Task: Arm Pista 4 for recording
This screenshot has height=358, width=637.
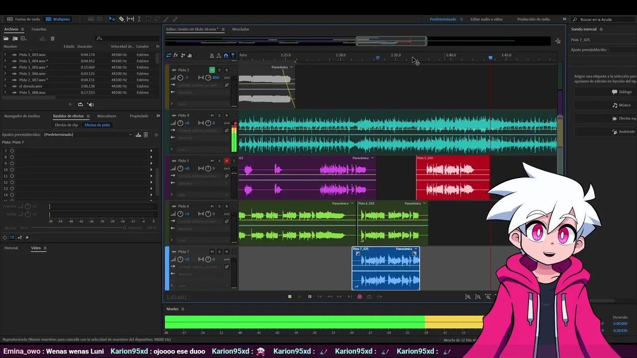Action: tap(226, 115)
